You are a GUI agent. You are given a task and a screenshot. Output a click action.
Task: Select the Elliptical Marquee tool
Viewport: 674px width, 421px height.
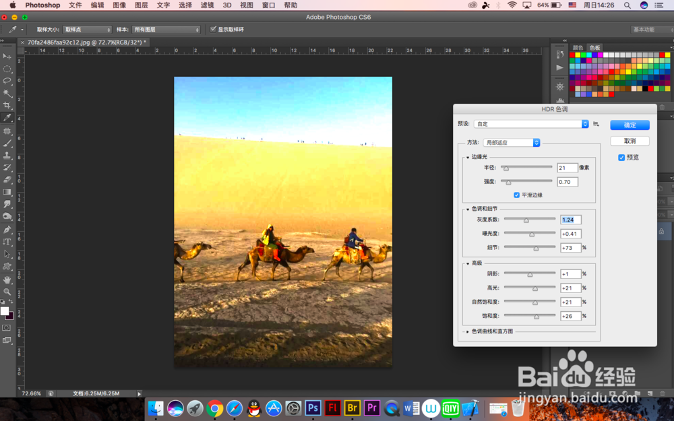(7, 69)
